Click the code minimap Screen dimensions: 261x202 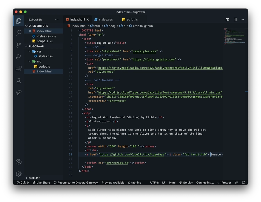pos(234,36)
